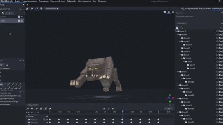Toggle the circle icon on bone19 row
Image resolution: width=223 pixels, height=125 pixels.
[217, 112]
